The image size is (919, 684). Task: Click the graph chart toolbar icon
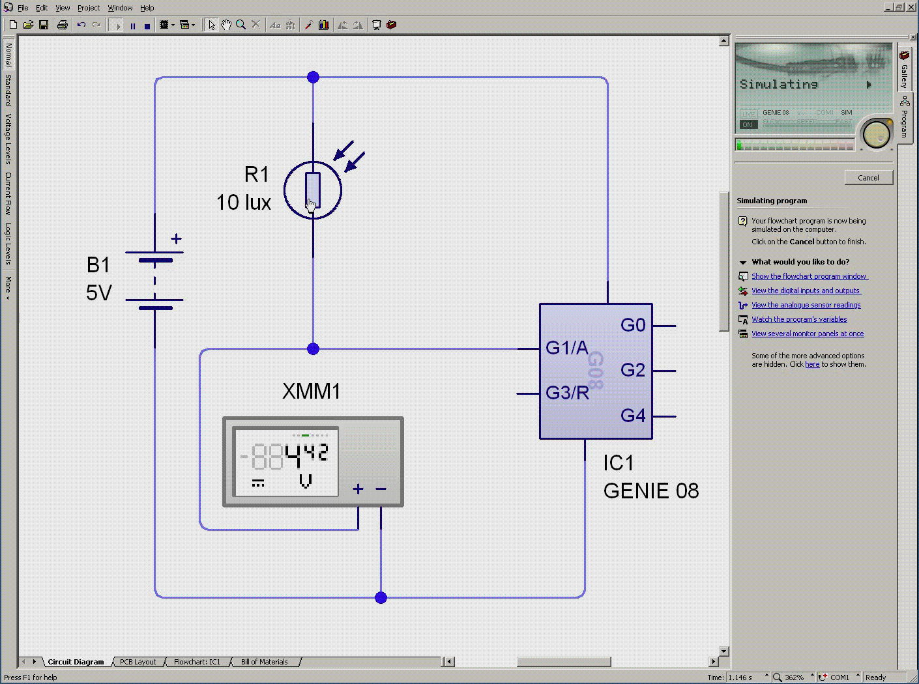(x=324, y=25)
